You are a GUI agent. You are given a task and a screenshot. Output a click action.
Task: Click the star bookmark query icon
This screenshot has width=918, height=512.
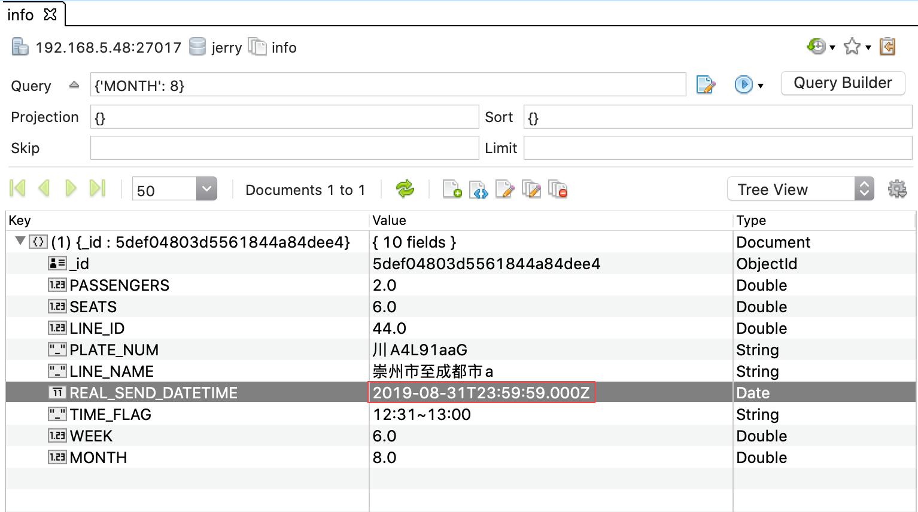coord(852,46)
